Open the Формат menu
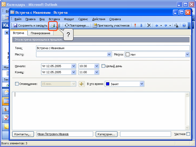196x147 pixels. click(x=69, y=19)
